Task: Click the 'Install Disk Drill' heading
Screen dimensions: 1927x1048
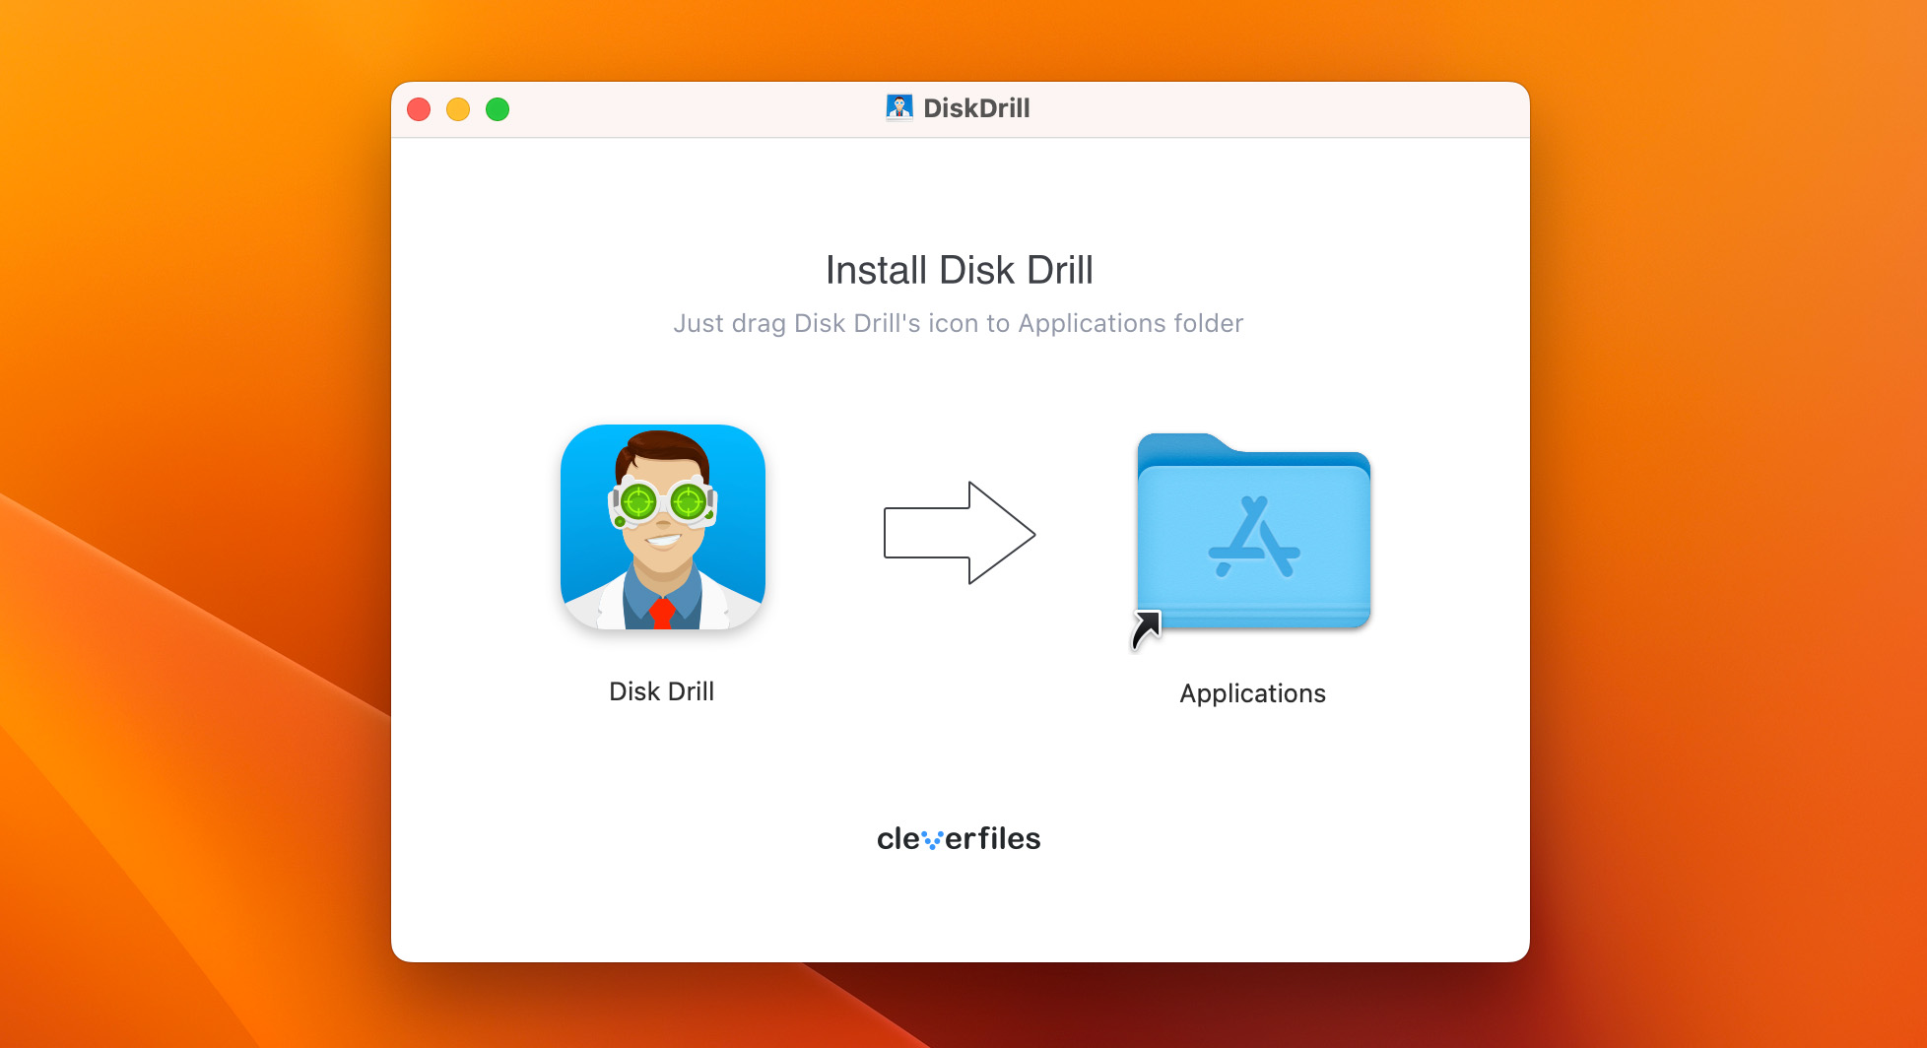Action: [x=960, y=270]
